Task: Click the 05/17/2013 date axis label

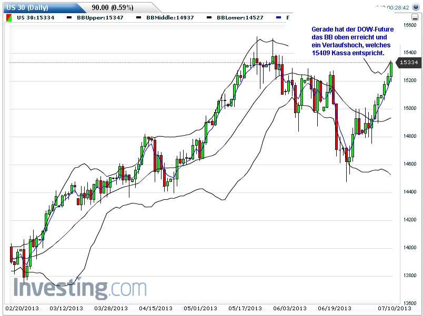Action: (246, 309)
